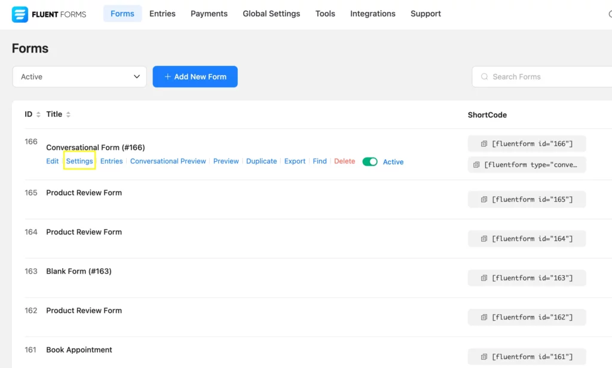
Task: Click shortcode box fluentform id="163"
Action: coord(527,278)
